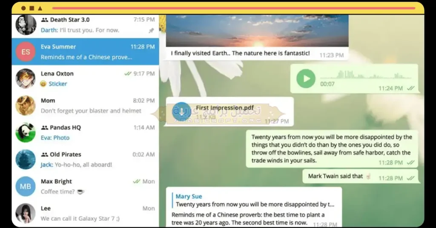The height and width of the screenshot is (228, 436).
Task: Click the First Impression.pdf file name
Action: [225, 108]
